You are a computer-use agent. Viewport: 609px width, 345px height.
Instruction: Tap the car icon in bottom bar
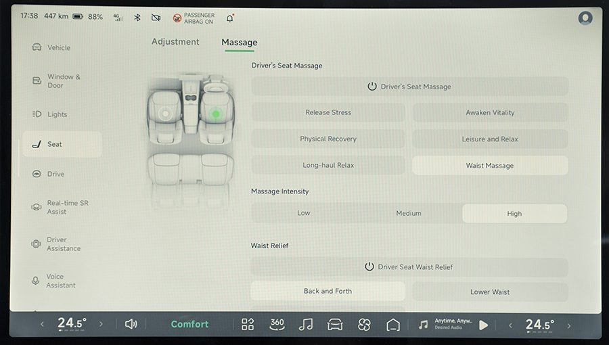coord(335,325)
